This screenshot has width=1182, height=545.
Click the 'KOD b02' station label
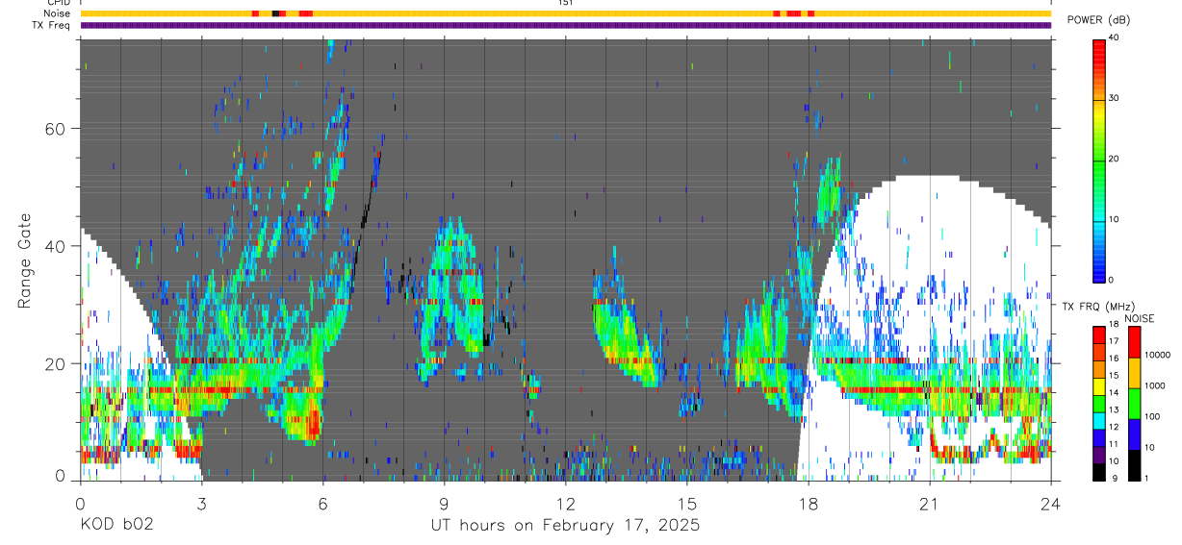(x=116, y=526)
